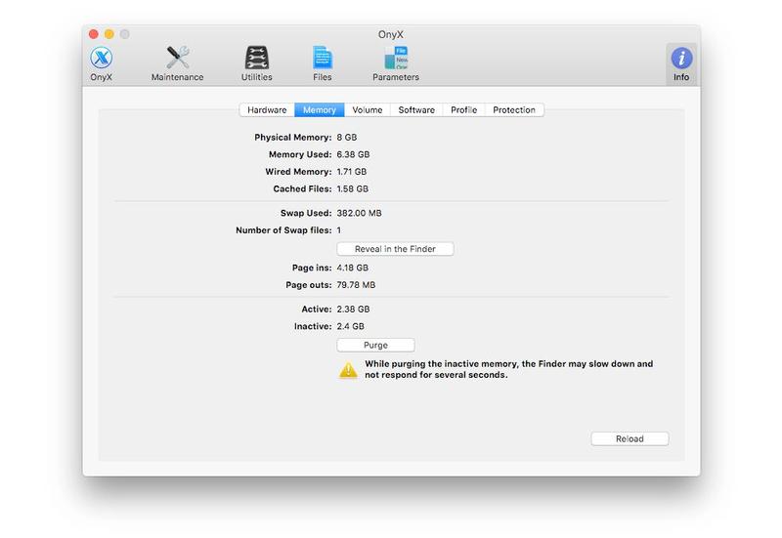782x538 pixels.
Task: Click the Memory Used value 6.38 GB
Action: tap(353, 154)
